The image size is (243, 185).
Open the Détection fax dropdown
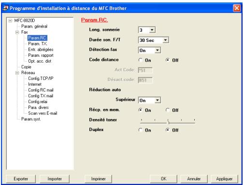[x=157, y=50]
